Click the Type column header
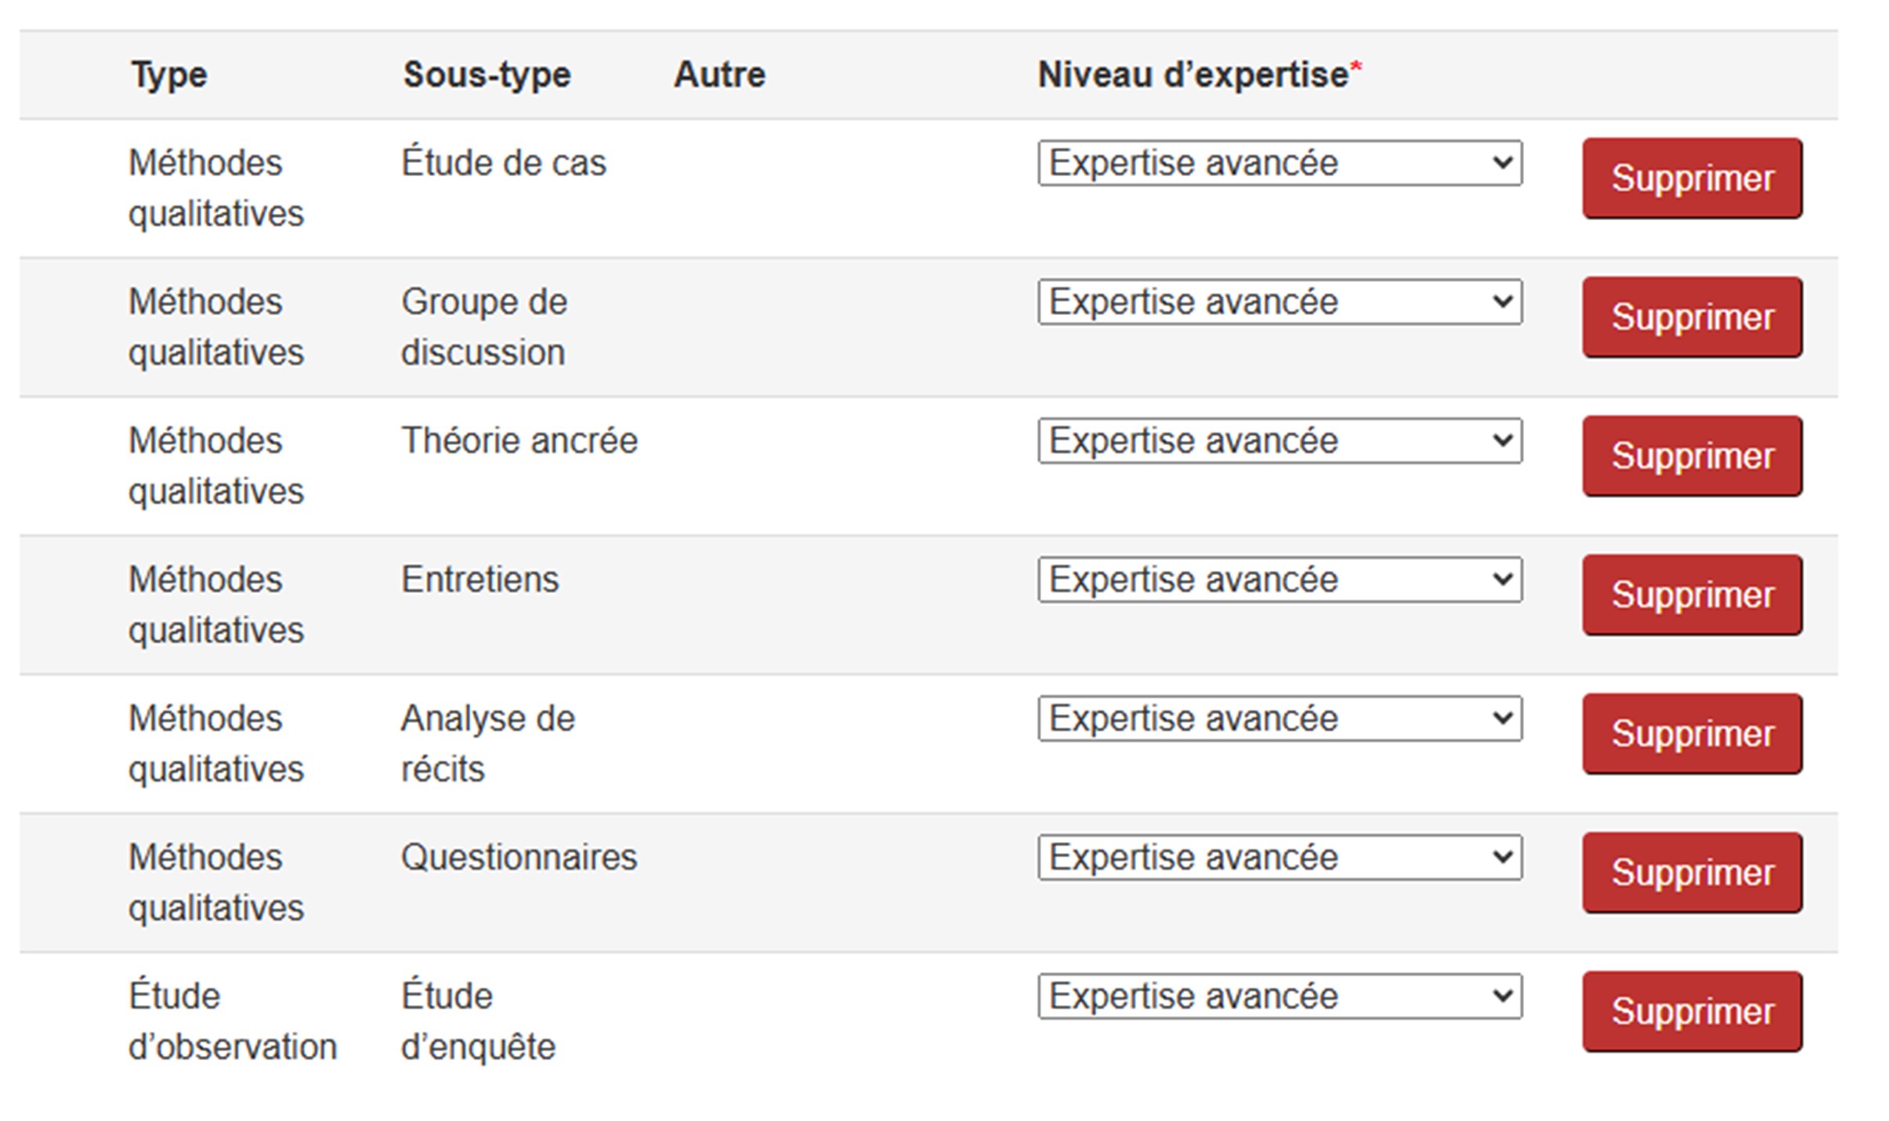The image size is (1889, 1121). (169, 75)
